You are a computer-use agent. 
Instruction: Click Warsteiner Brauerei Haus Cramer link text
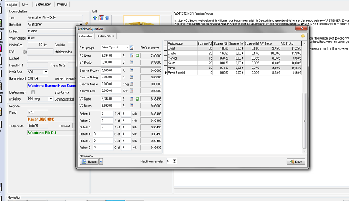52,85
